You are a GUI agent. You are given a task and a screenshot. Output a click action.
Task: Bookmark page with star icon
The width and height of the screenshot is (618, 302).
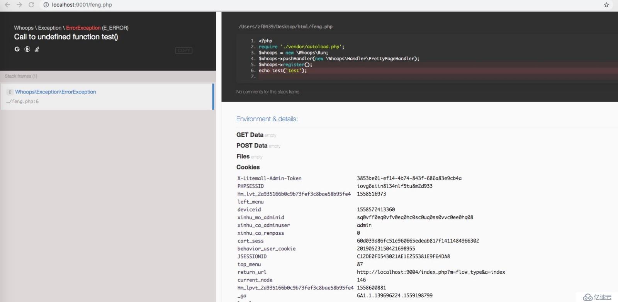(x=606, y=5)
